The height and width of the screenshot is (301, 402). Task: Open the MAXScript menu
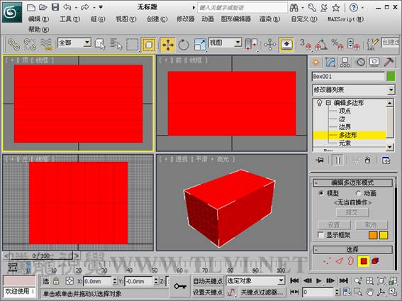pyautogui.click(x=345, y=18)
